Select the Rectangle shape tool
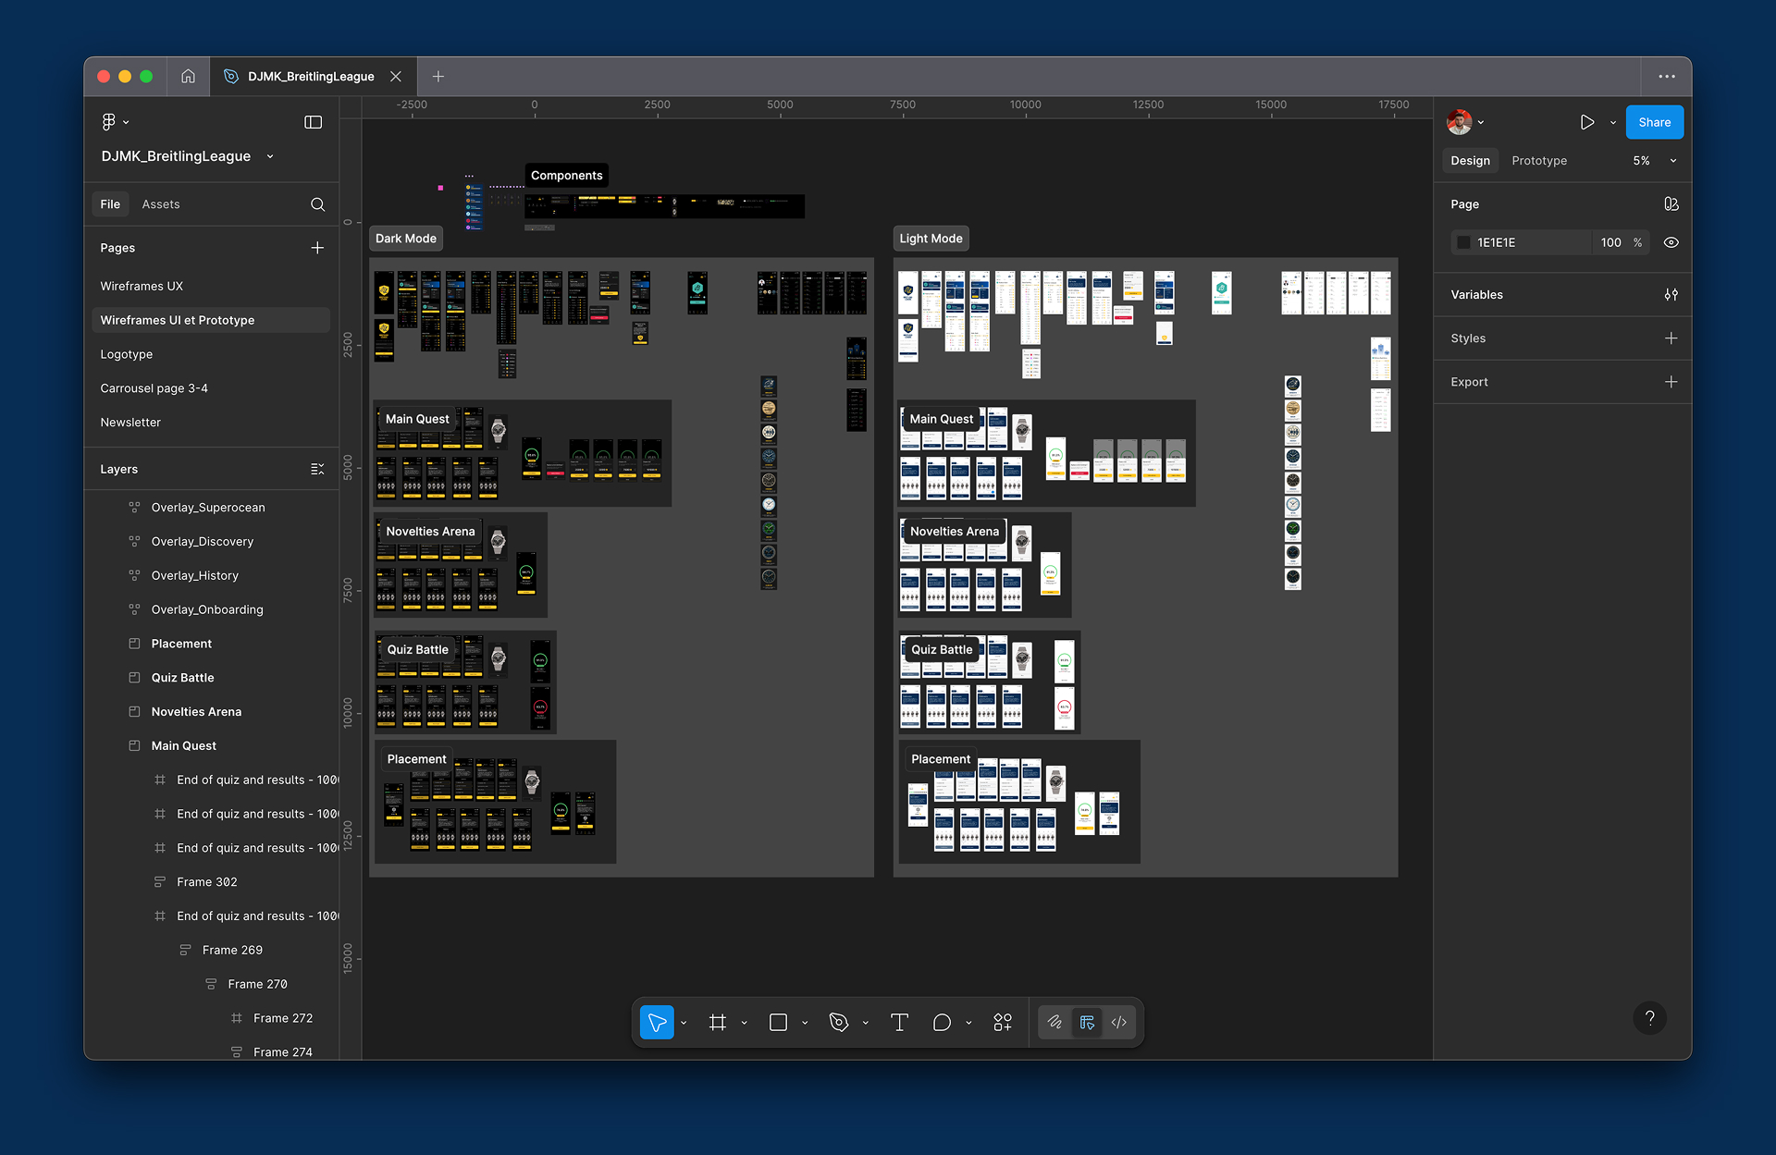This screenshot has height=1155, width=1776. (778, 1022)
